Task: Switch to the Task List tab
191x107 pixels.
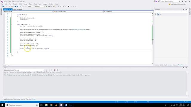Action: pyautogui.click(x=29, y=99)
